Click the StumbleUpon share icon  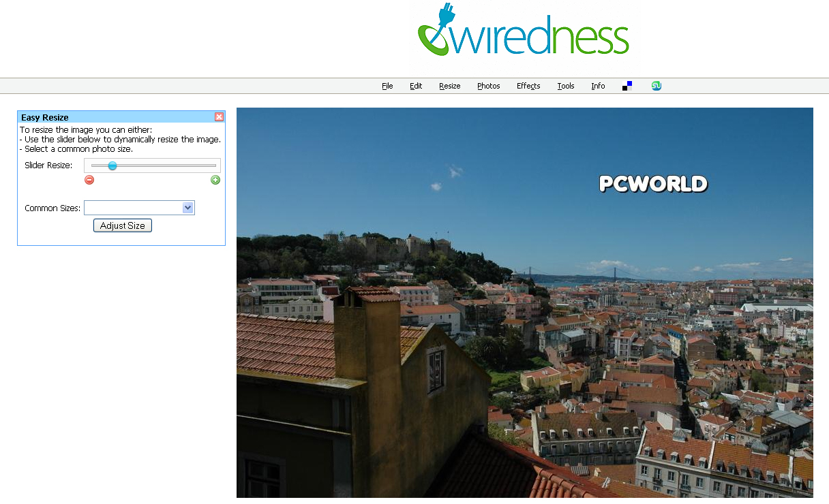(x=656, y=86)
